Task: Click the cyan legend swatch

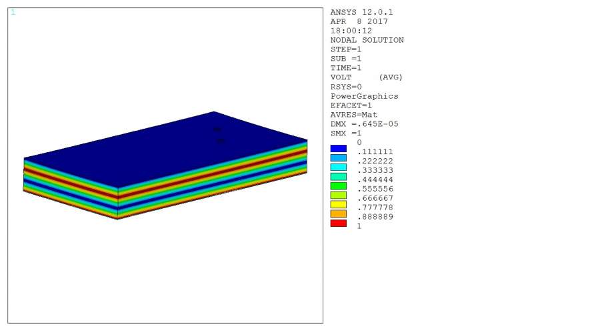Action: tap(338, 167)
